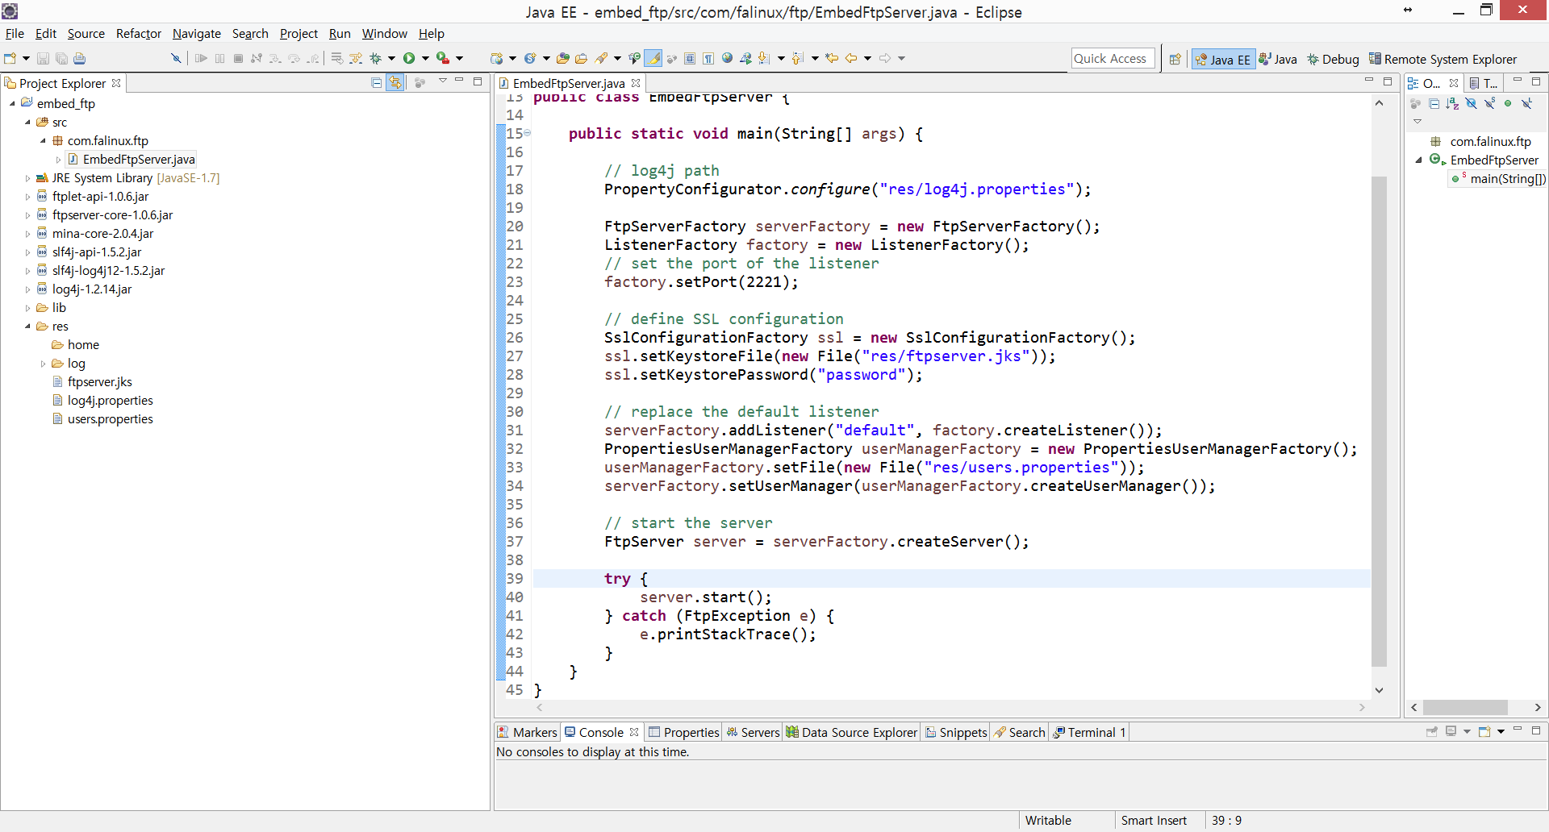
Task: Open the Refactor menu
Action: pyautogui.click(x=139, y=33)
